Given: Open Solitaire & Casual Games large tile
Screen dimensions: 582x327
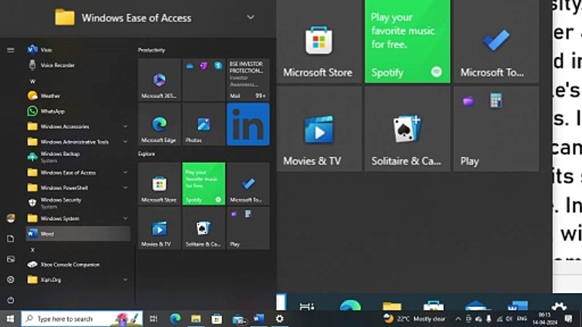Looking at the screenshot, I should 407,129.
